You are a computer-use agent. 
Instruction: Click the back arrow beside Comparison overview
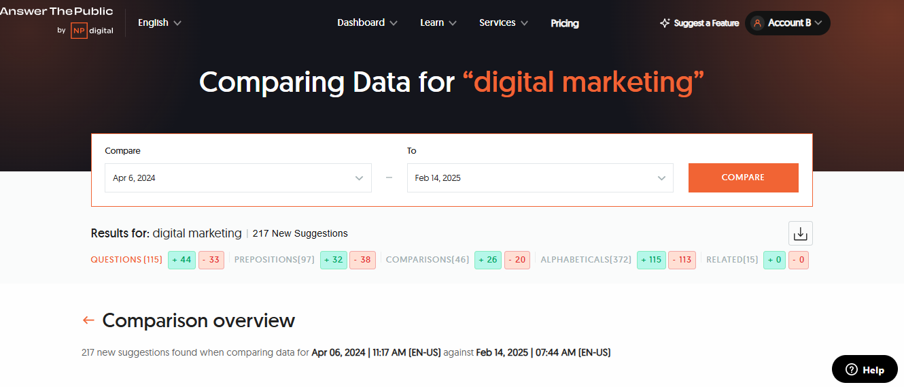pos(88,320)
